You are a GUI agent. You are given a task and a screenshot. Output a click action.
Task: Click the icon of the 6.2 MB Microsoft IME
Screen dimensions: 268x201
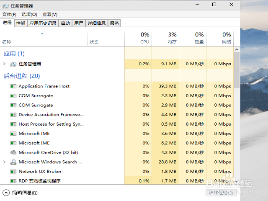(13, 143)
